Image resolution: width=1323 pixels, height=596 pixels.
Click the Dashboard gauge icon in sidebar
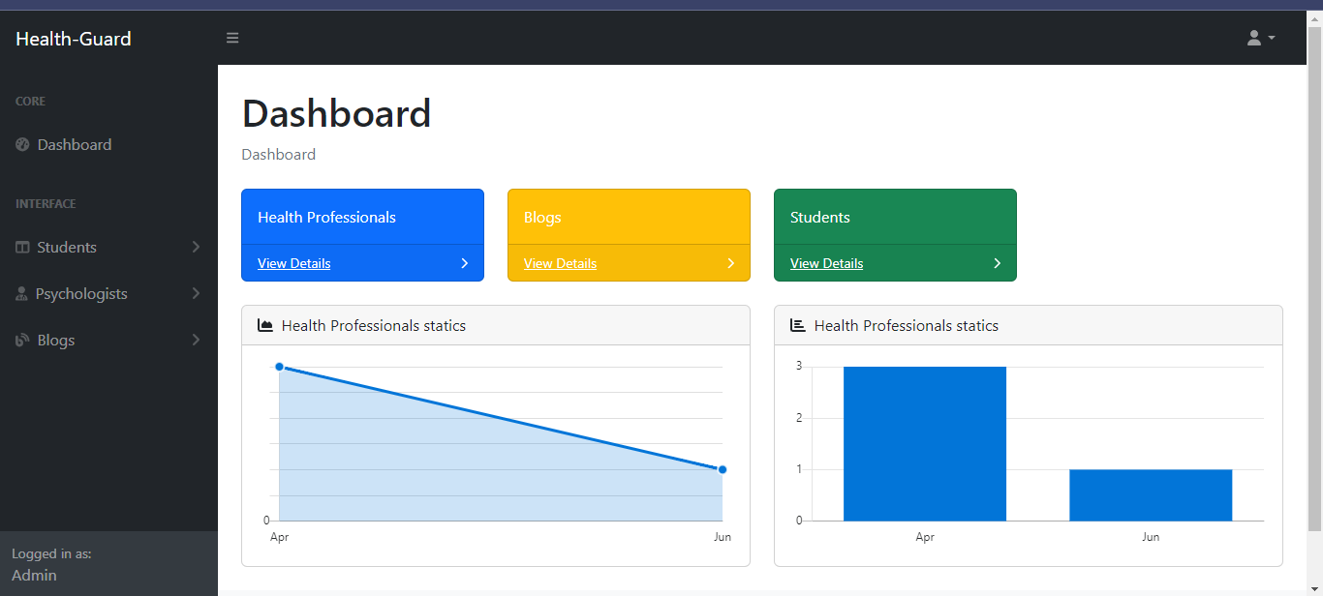tap(23, 145)
